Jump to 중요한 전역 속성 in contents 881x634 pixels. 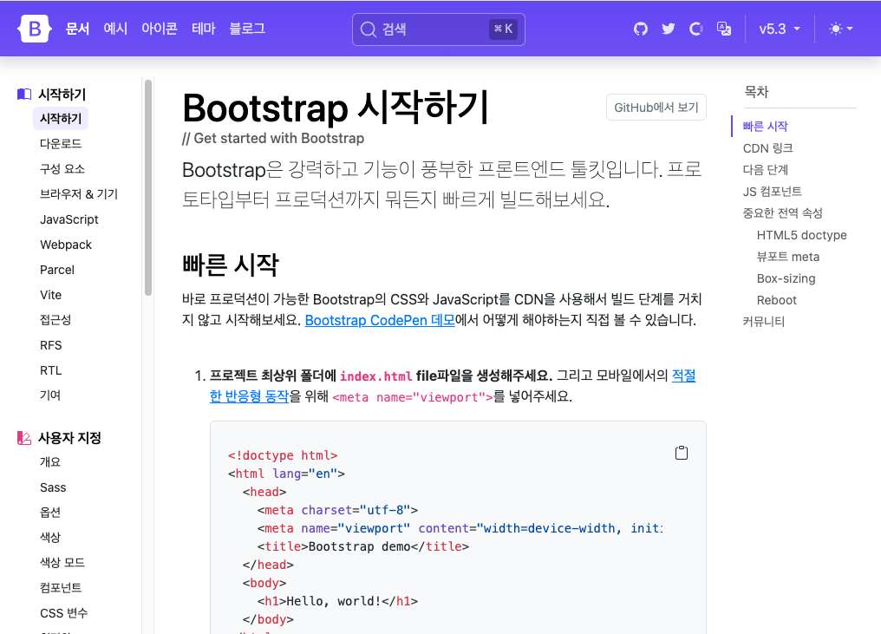coord(783,213)
